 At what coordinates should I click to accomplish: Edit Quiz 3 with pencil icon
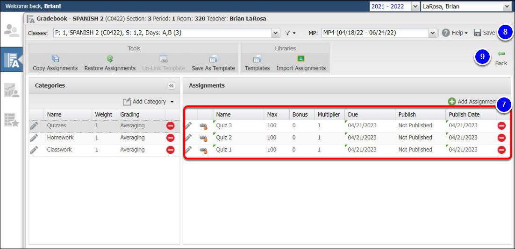188,125
